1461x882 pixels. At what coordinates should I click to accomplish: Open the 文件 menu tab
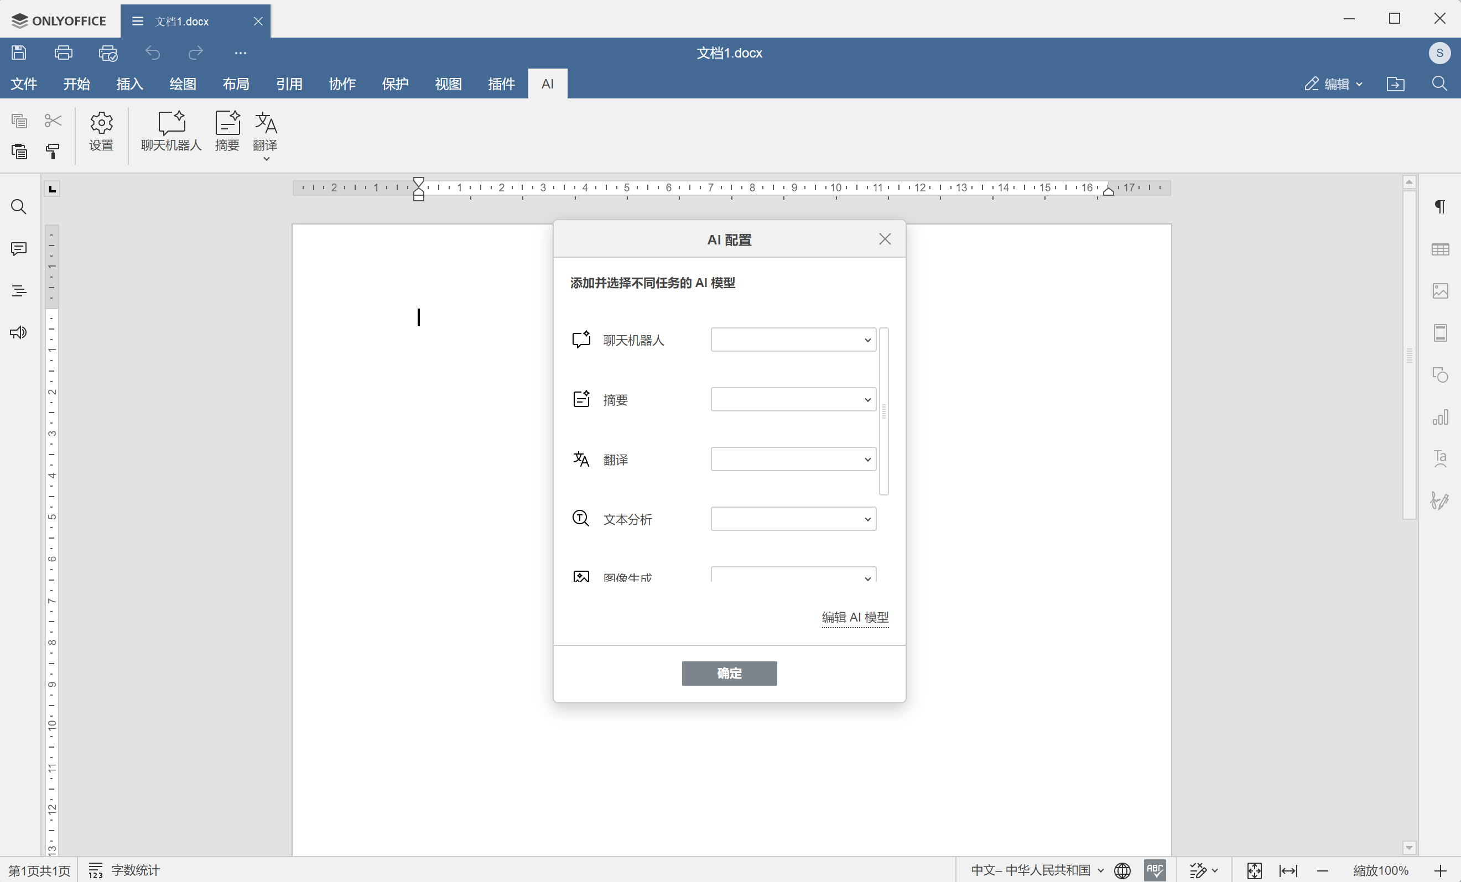click(24, 83)
